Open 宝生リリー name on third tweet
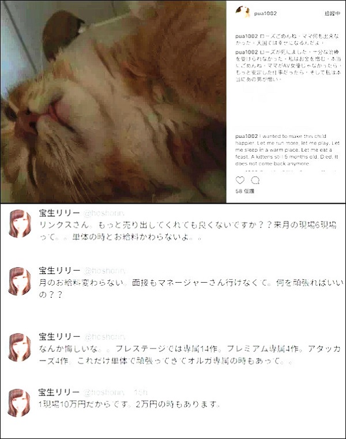346x439 pixels. coord(59,336)
